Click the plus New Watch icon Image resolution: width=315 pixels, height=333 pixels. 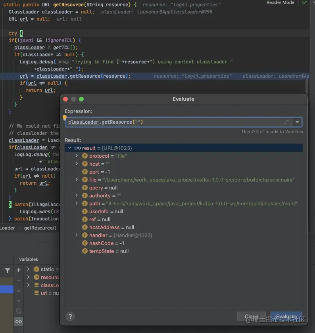coord(19,270)
